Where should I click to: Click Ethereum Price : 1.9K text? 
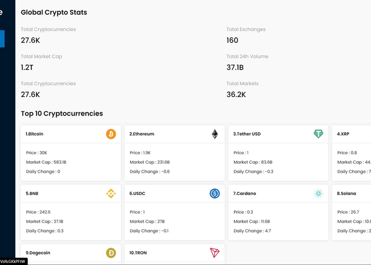tap(140, 153)
